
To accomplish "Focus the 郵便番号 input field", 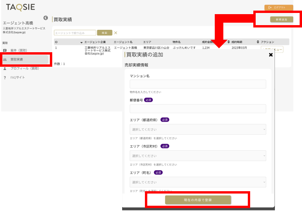I will (198, 109).
